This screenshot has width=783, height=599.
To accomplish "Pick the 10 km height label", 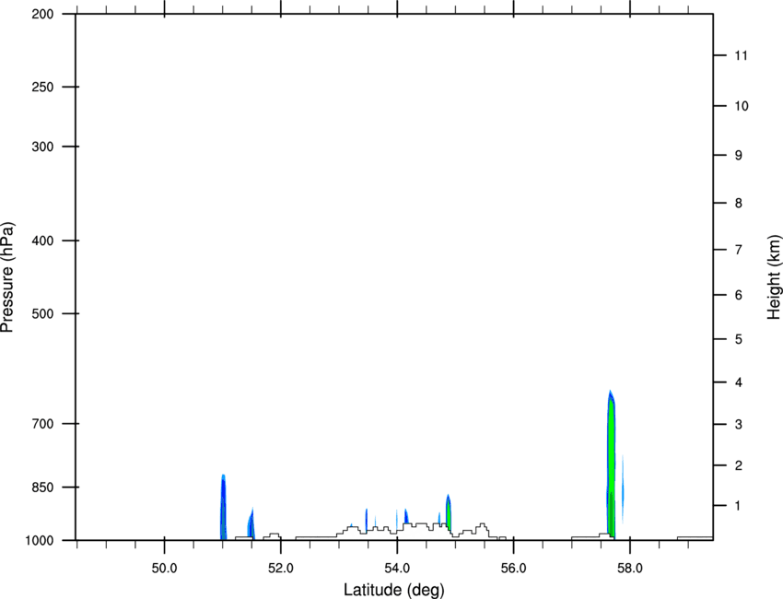I will (742, 106).
